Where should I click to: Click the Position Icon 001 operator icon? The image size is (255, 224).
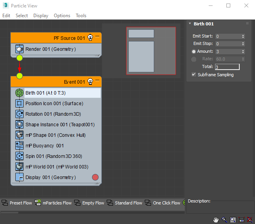19,104
